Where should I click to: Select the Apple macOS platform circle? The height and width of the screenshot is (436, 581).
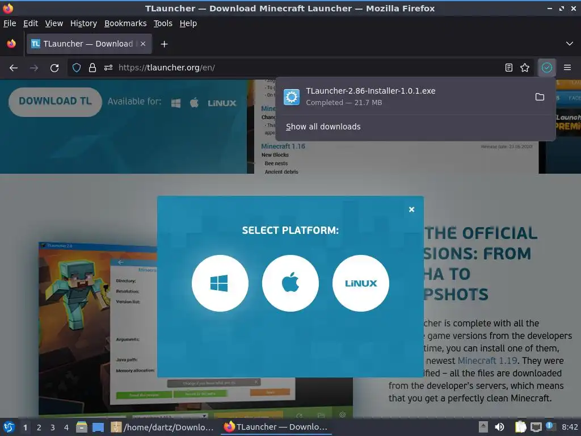(x=290, y=283)
